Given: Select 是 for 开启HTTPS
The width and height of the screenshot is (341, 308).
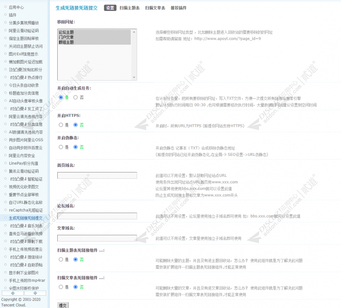Looking at the screenshot, I should [61, 125].
